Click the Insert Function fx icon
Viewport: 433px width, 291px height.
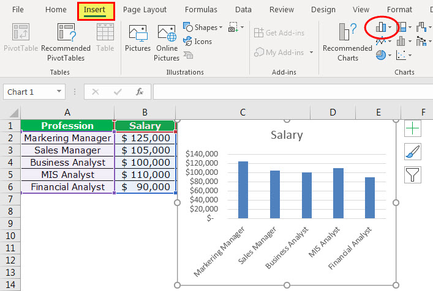click(x=140, y=92)
